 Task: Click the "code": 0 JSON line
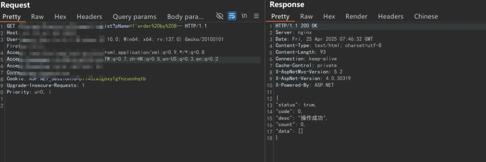(289, 111)
